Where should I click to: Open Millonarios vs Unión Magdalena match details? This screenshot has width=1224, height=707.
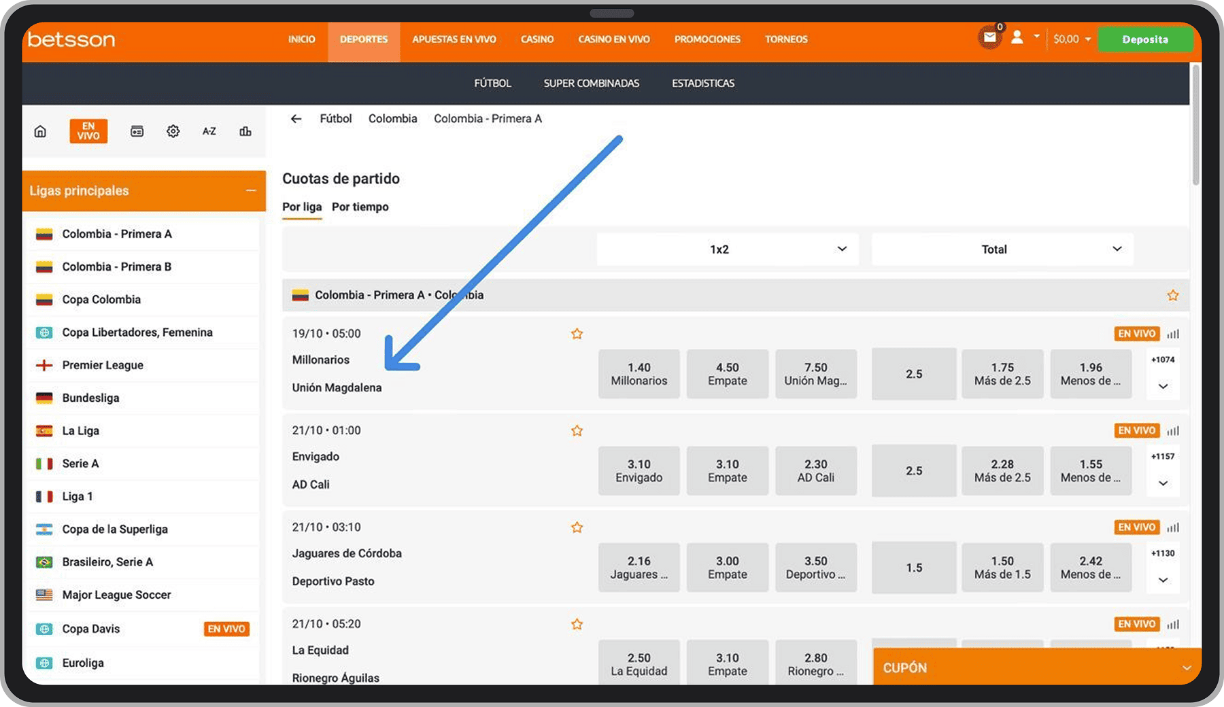tap(337, 374)
